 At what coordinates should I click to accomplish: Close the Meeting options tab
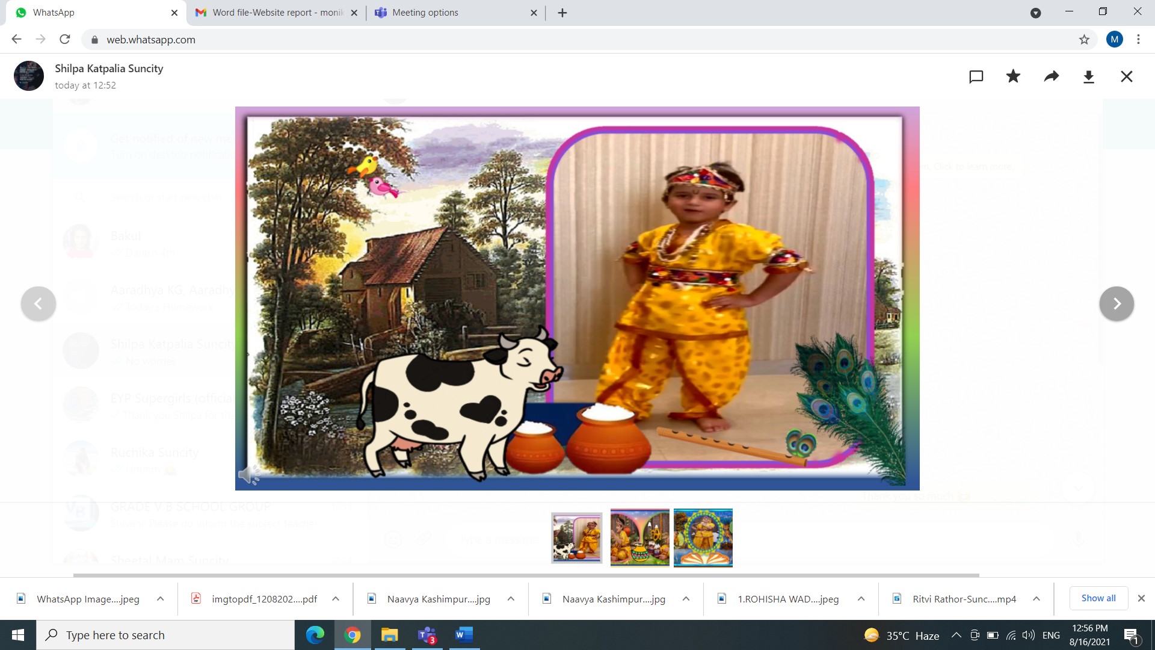534,13
